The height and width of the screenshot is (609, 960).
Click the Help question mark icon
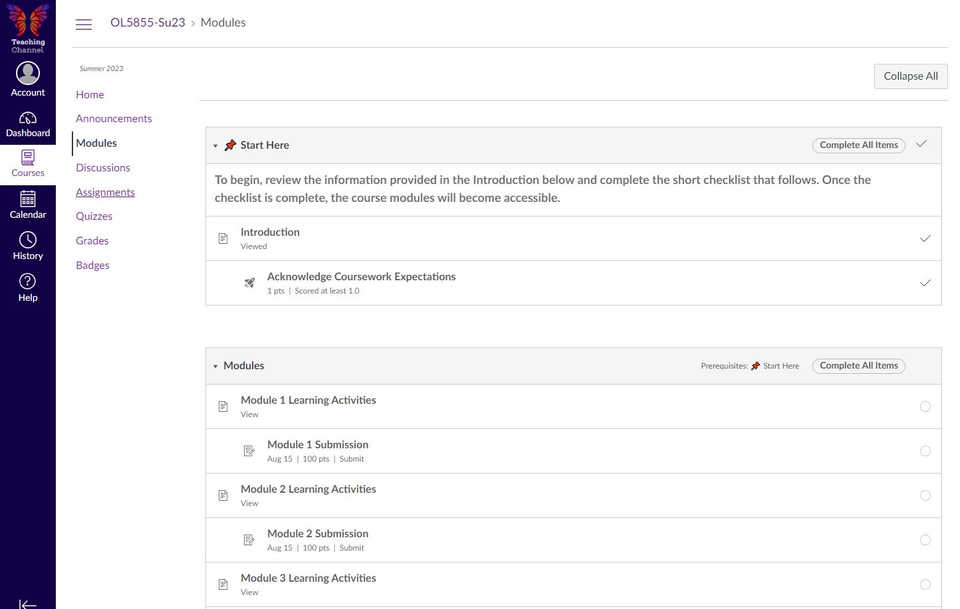point(28,282)
